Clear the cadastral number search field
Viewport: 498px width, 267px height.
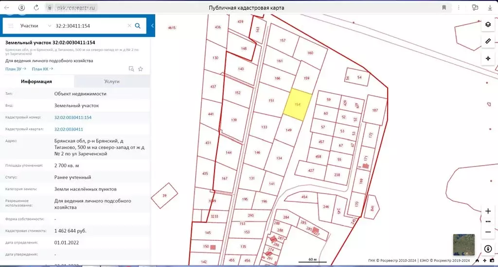(x=129, y=26)
